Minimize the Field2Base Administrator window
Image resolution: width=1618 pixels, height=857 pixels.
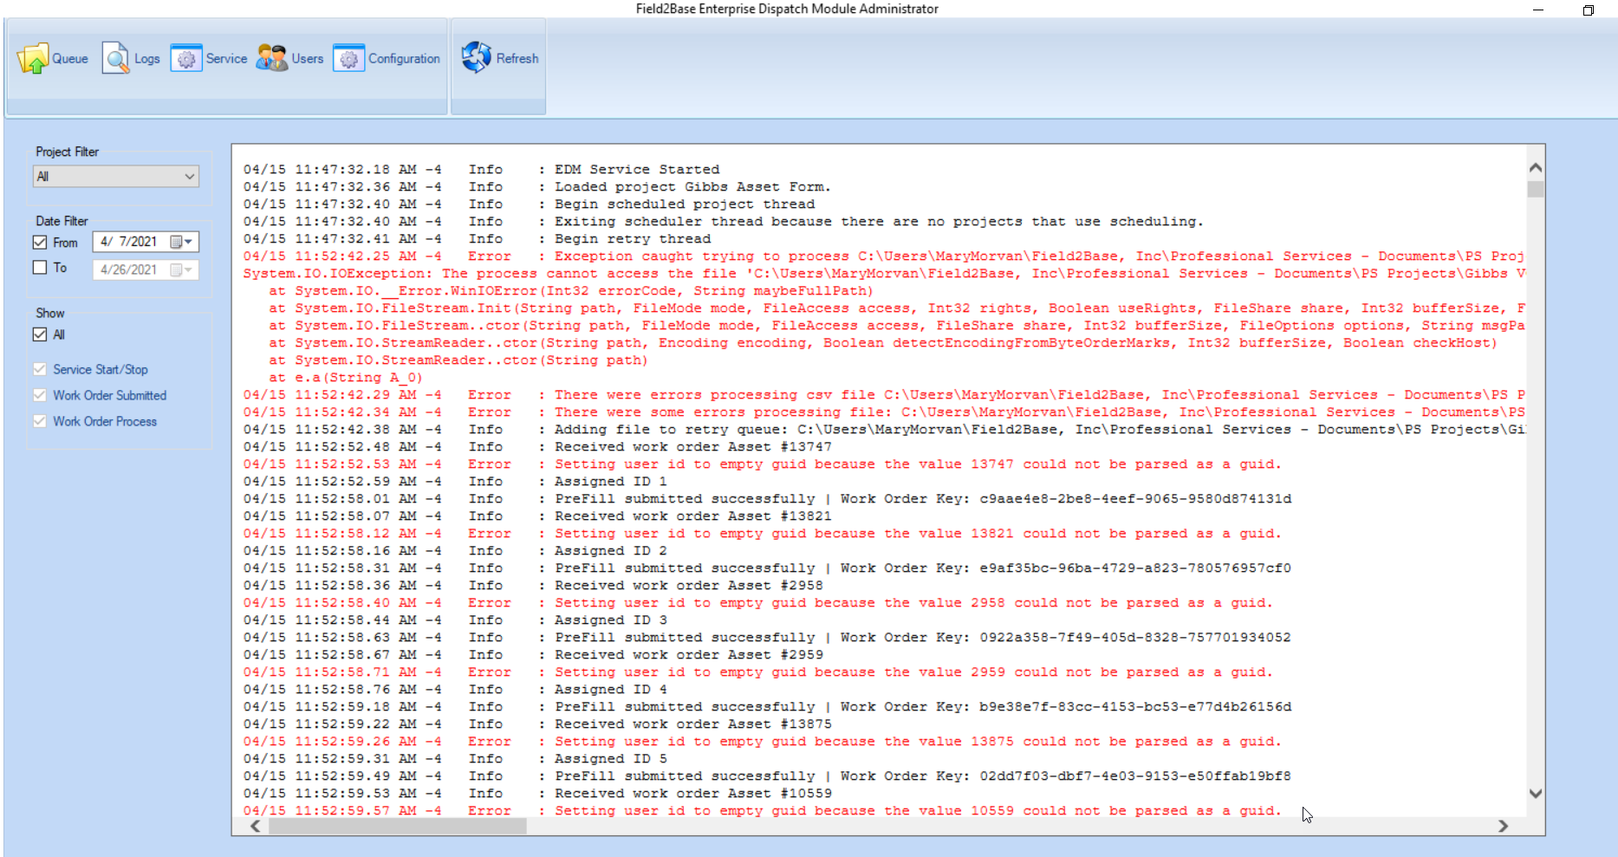coord(1538,10)
